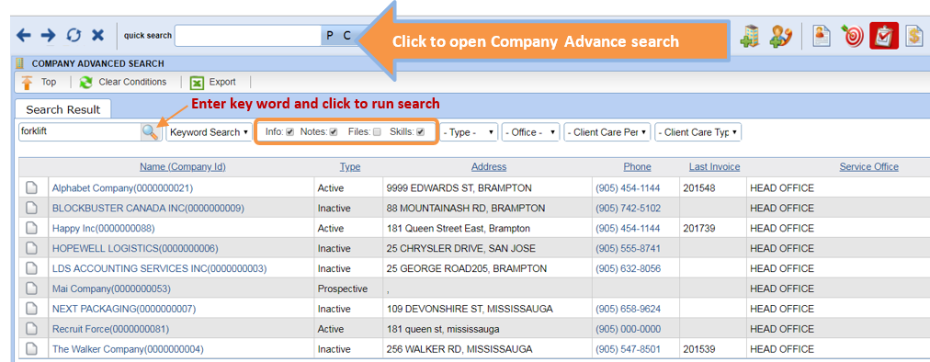
Task: Toggle the Skills checkbox
Action: [421, 132]
